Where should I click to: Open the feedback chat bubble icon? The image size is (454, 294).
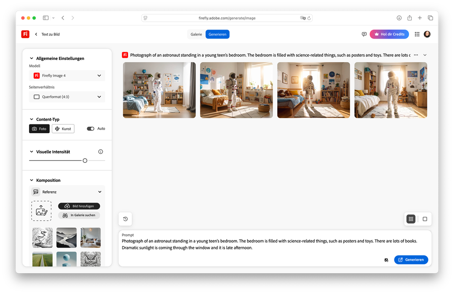click(364, 34)
